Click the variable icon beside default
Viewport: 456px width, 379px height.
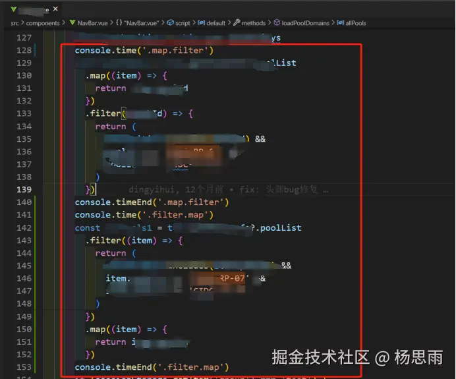(x=202, y=22)
